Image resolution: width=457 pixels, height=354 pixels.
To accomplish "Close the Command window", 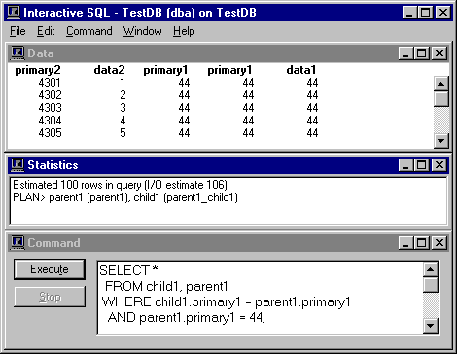I will [x=439, y=243].
